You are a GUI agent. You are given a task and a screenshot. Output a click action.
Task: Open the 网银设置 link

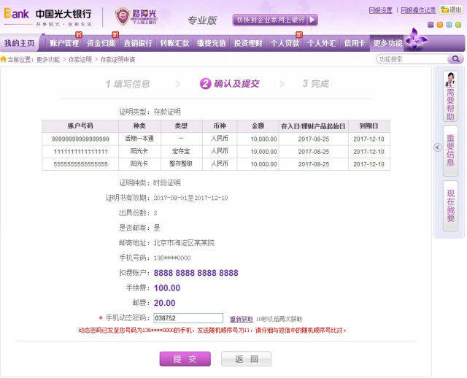[380, 10]
